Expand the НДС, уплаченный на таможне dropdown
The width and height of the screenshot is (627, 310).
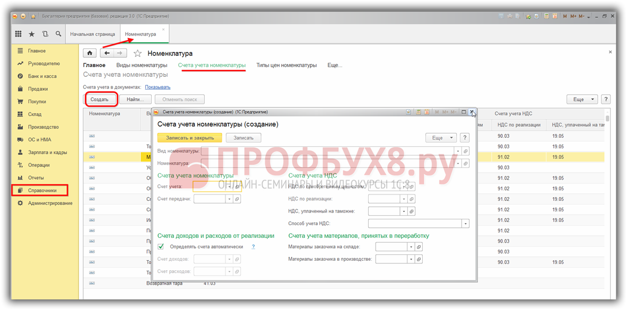point(404,211)
